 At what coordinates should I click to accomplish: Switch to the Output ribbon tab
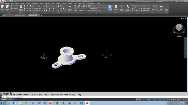point(64,3)
